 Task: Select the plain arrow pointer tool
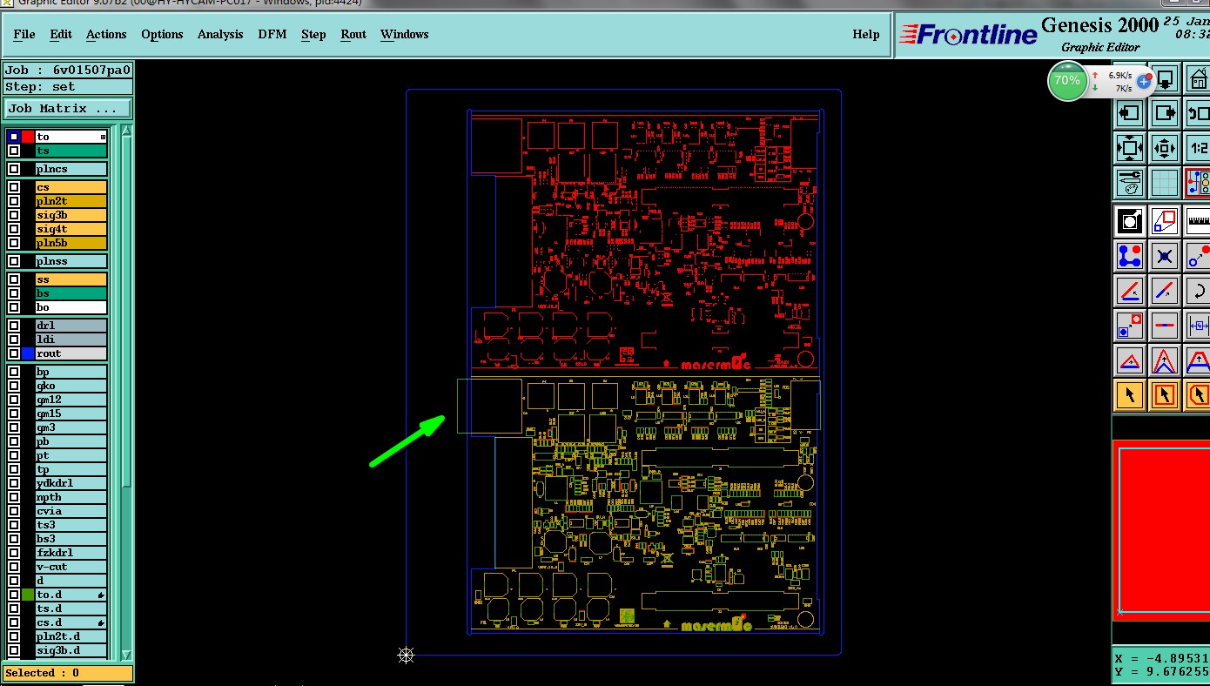tap(1130, 395)
